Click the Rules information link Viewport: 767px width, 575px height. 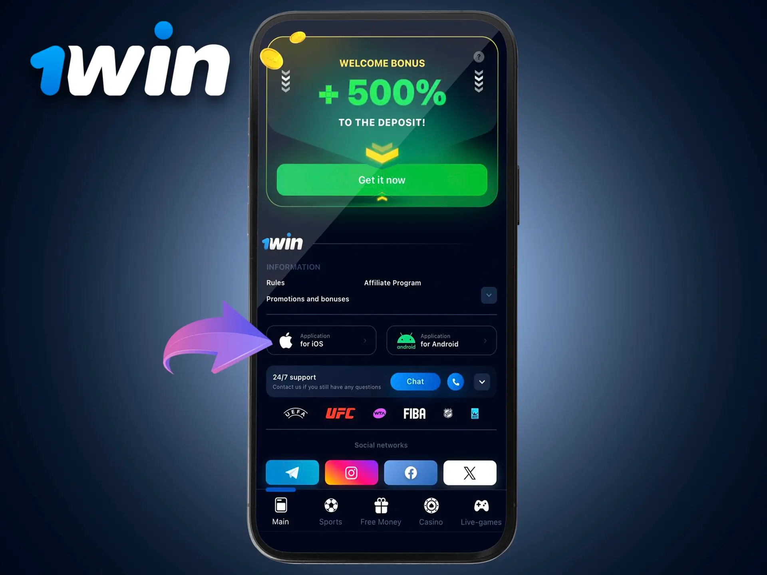coord(276,283)
